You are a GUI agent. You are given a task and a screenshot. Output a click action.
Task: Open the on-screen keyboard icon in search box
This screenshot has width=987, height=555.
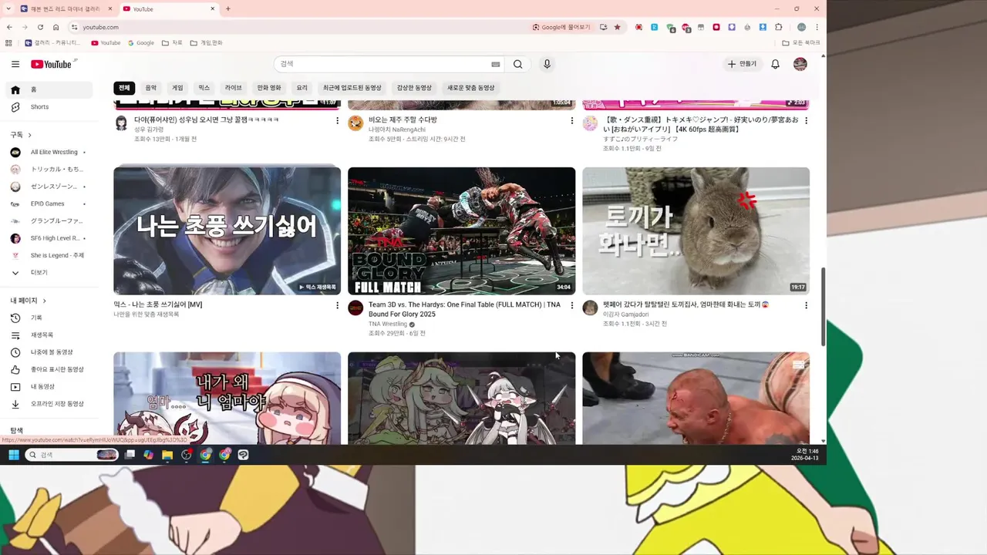click(495, 64)
